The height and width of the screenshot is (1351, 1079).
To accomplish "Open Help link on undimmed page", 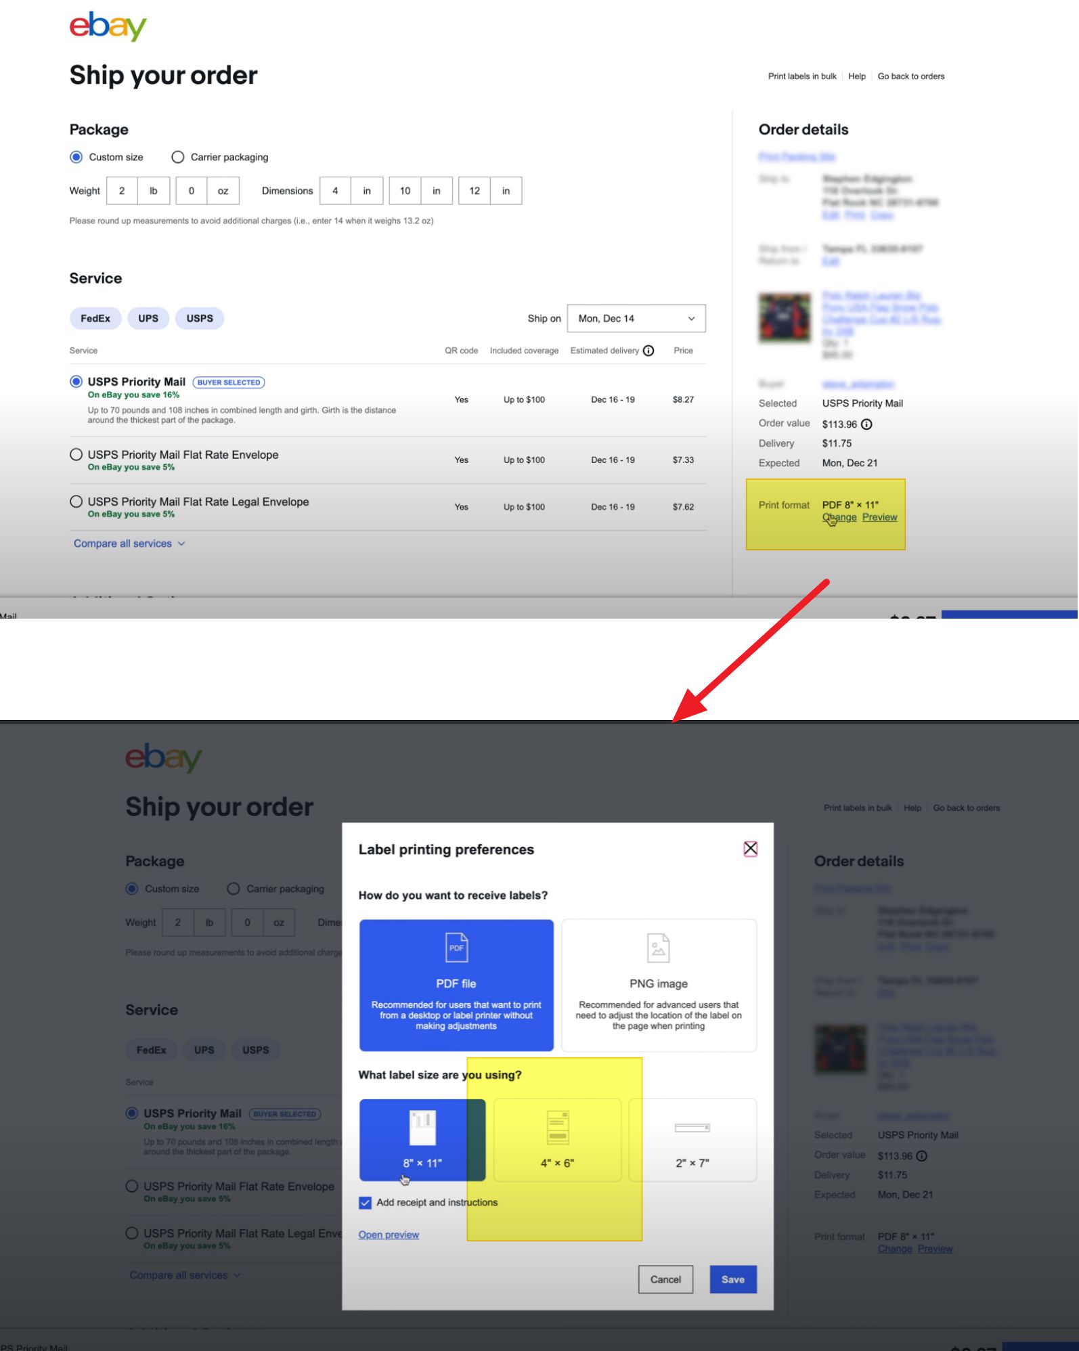I will (857, 76).
